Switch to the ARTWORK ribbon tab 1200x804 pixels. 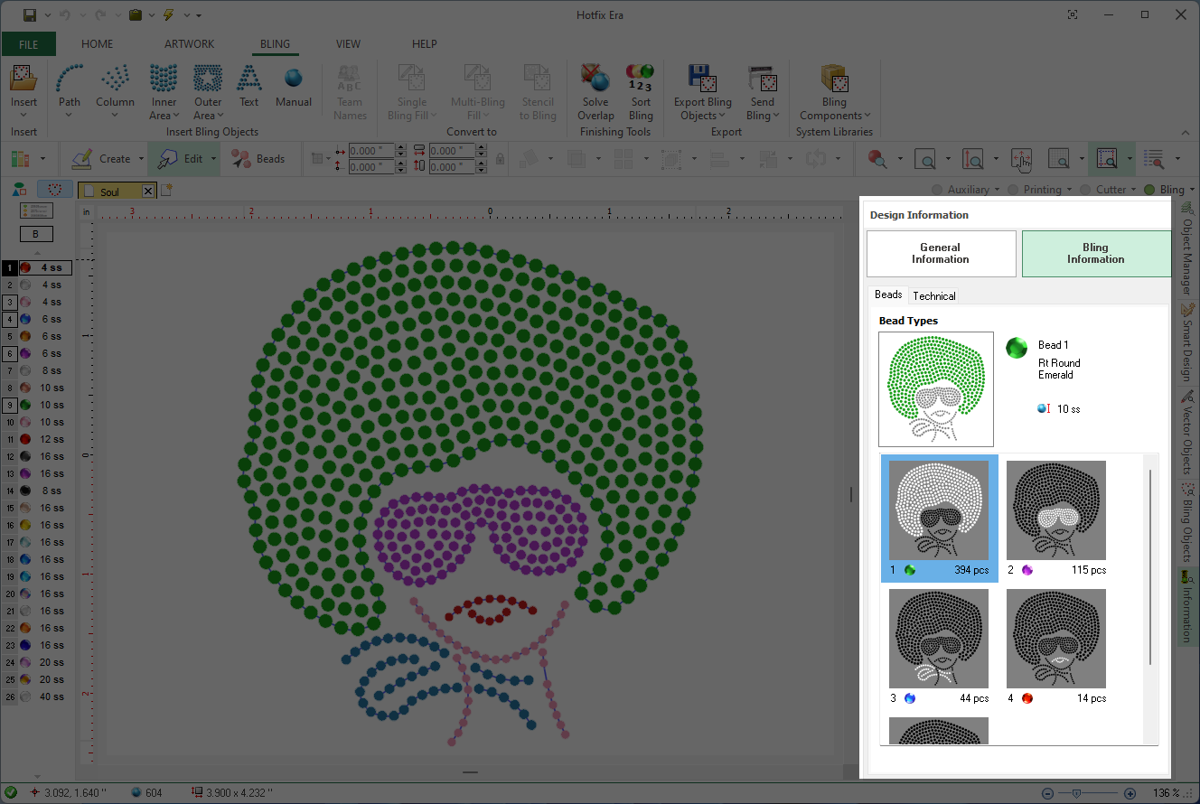tap(189, 43)
